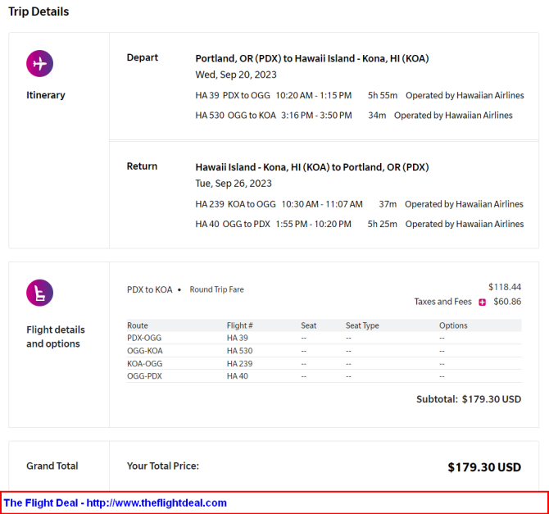
Task: Click itinerary flight 'HA 530 OGG to KOA'
Action: (x=236, y=116)
